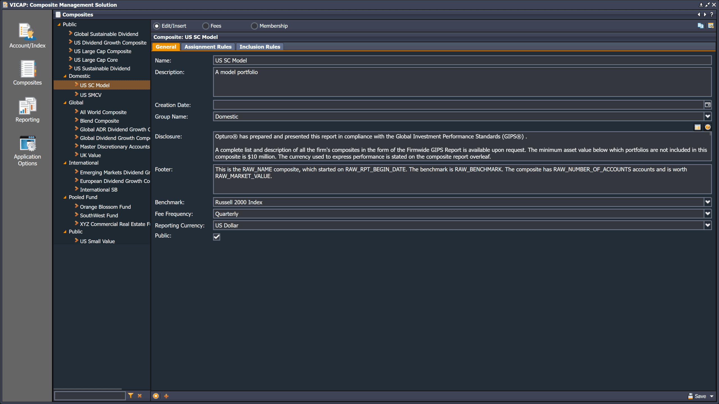Screen dimensions: 719x404
Task: Apply the tree filter funnel icon
Action: (x=131, y=396)
